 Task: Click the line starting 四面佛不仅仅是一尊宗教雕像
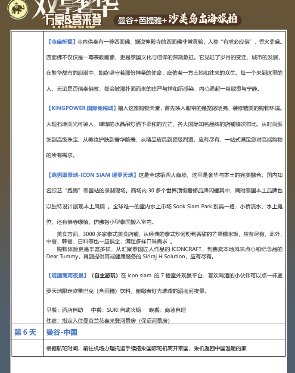click(x=164, y=57)
